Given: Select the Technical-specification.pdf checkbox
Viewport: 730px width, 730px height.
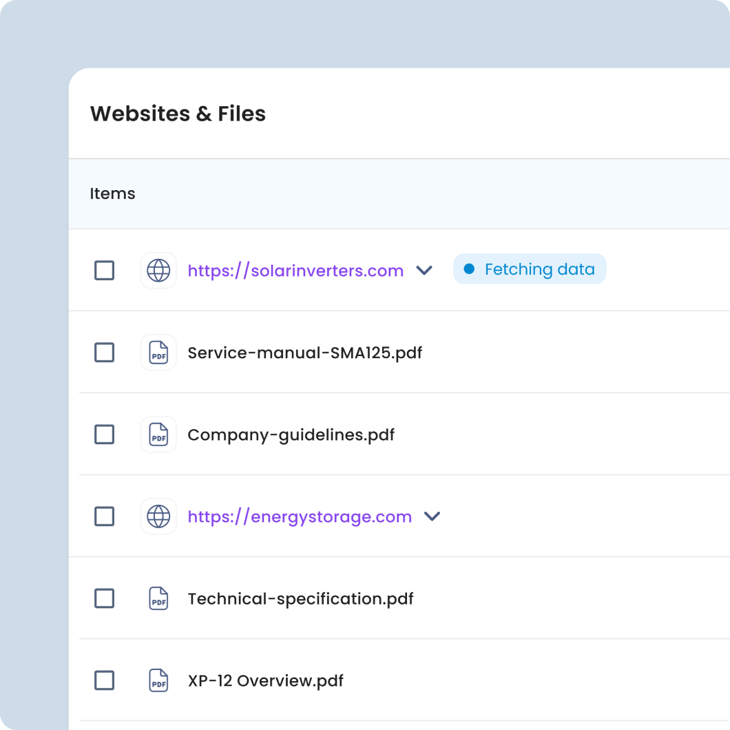Looking at the screenshot, I should (x=104, y=598).
